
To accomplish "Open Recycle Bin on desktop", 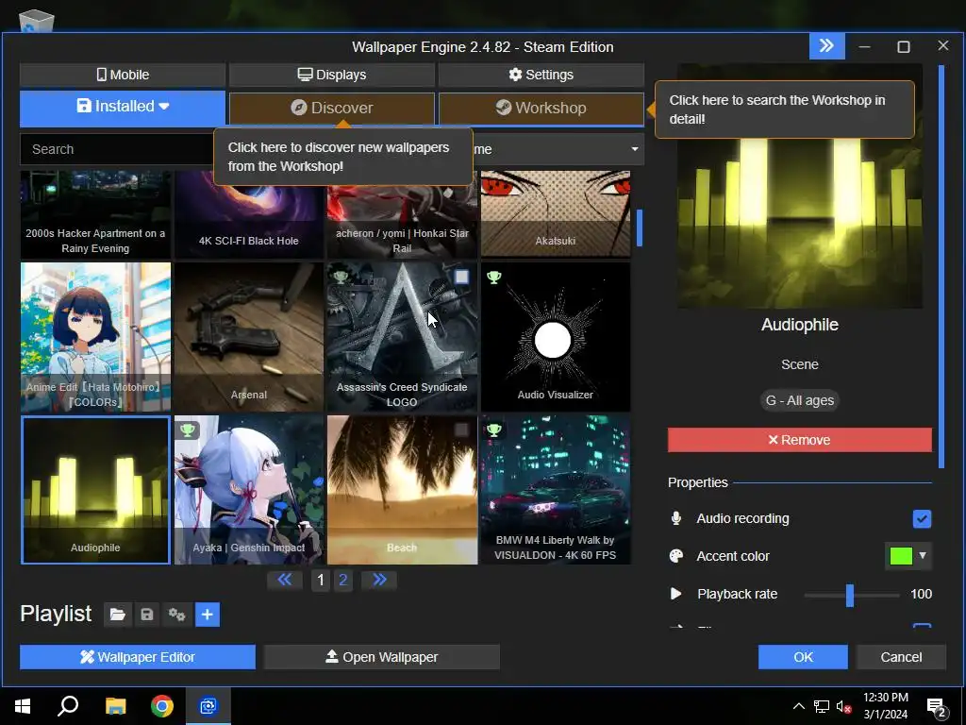I will 37,21.
